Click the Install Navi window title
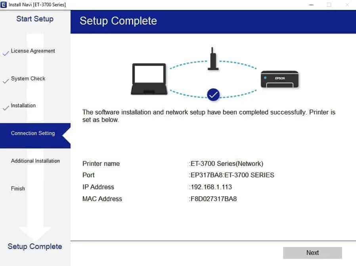The image size is (356, 266). [x=37, y=4]
